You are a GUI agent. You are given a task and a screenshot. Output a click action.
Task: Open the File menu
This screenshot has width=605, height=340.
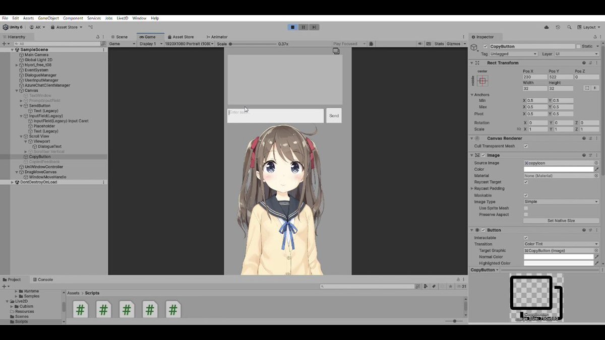tap(5, 18)
